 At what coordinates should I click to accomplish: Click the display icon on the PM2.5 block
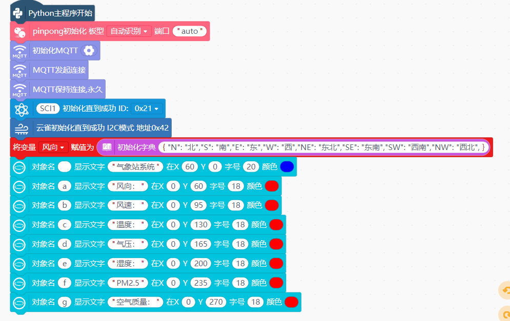tap(19, 283)
